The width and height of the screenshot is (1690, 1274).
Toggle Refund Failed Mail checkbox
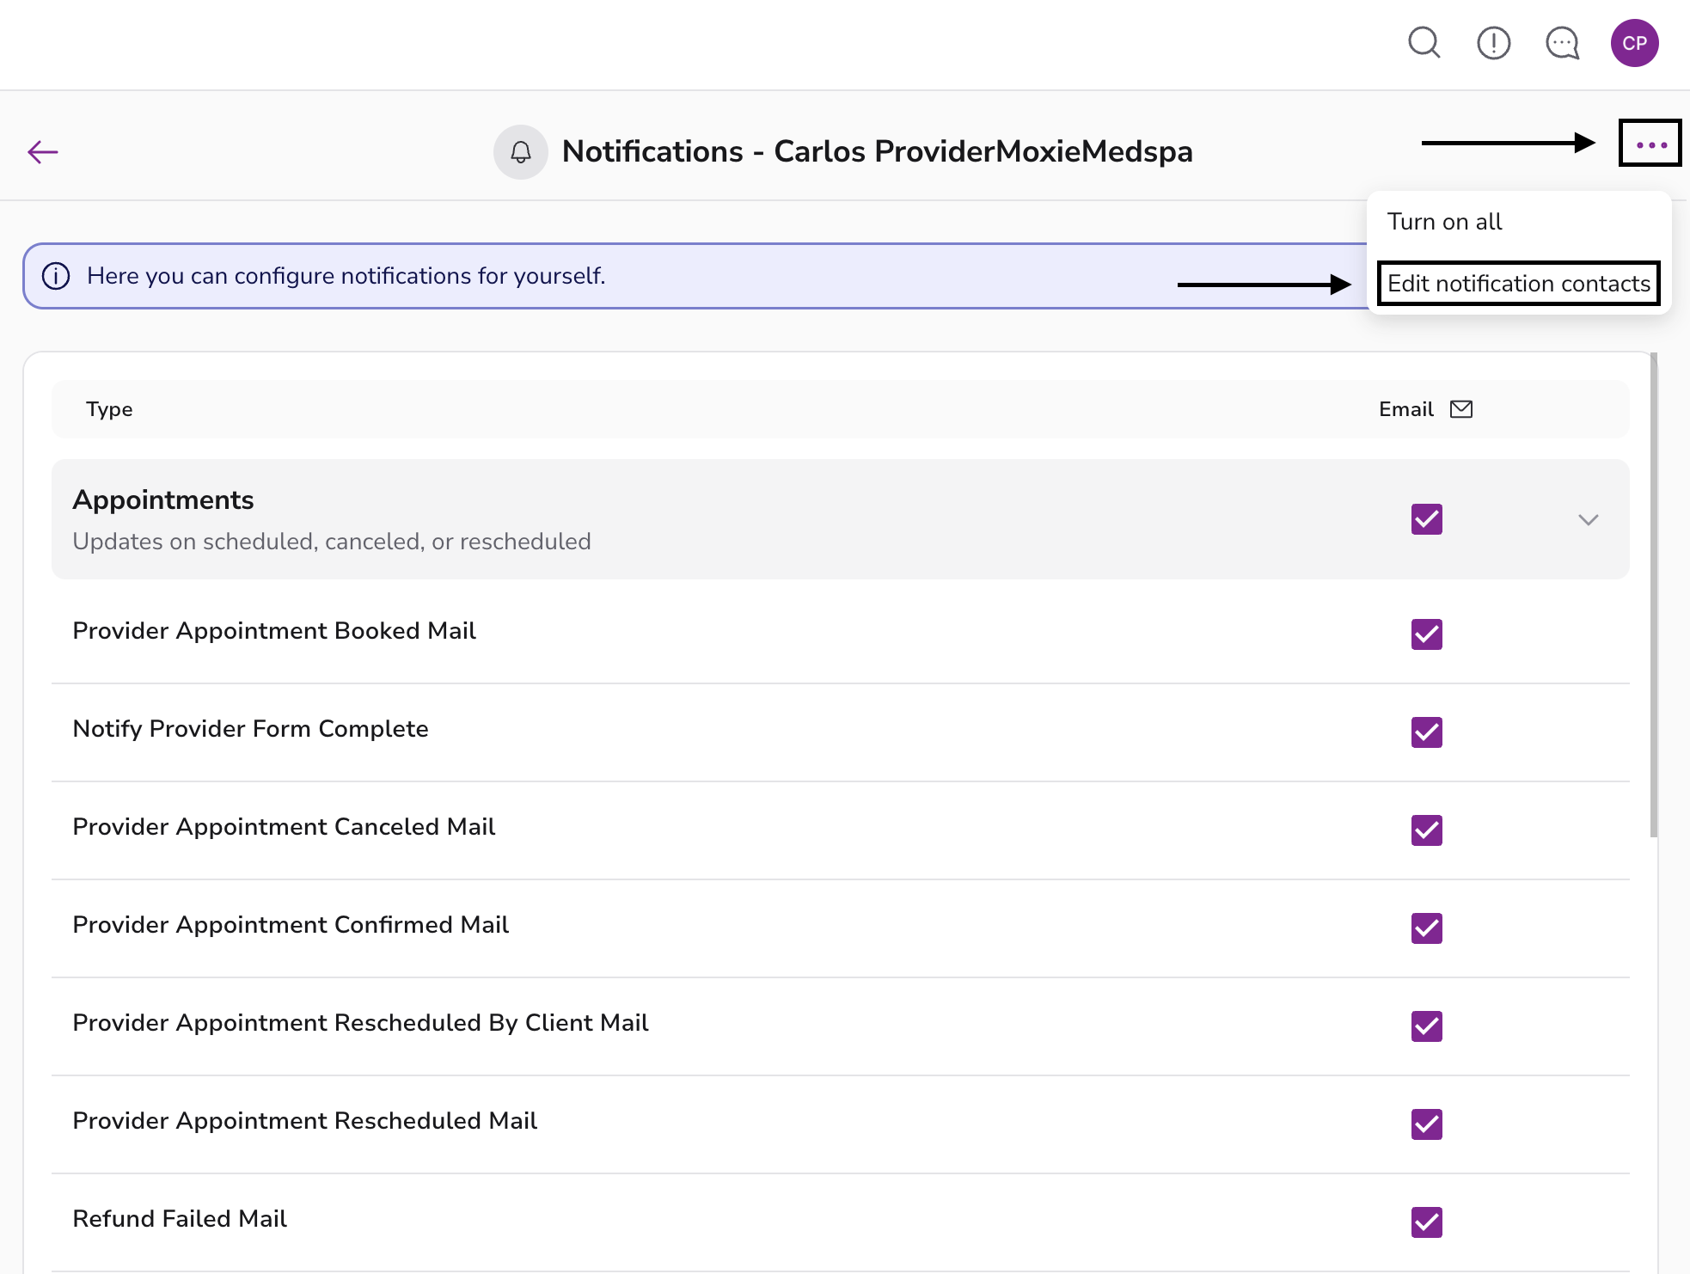coord(1426,1222)
